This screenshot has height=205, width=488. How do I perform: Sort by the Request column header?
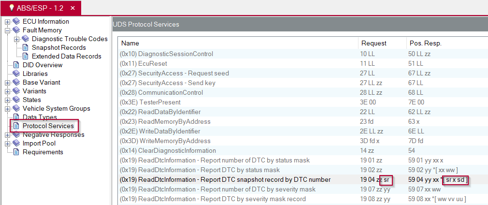(x=382, y=44)
